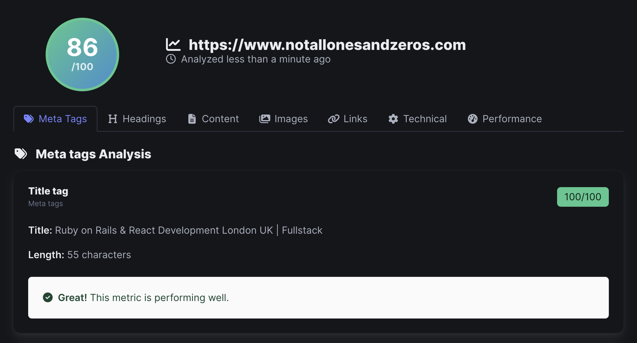The image size is (637, 343).
Task: Switch to the Images tab
Action: click(284, 119)
